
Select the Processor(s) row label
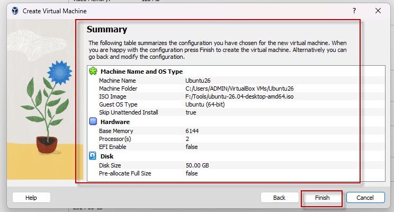[115, 139]
